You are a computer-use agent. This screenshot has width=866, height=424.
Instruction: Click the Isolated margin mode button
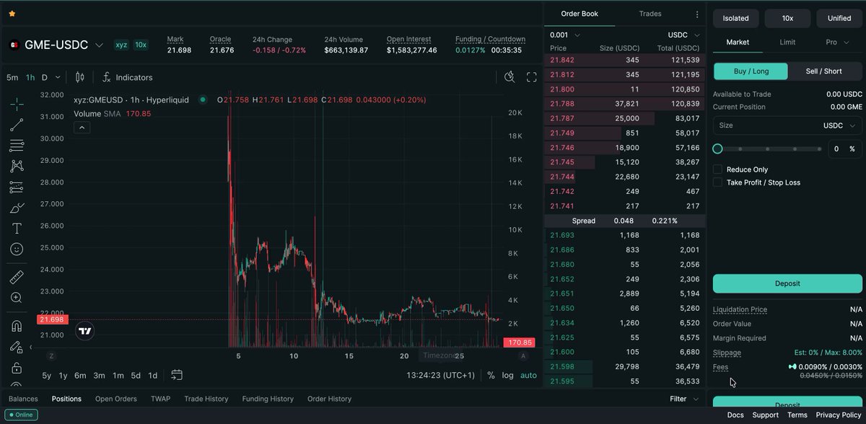pyautogui.click(x=735, y=18)
